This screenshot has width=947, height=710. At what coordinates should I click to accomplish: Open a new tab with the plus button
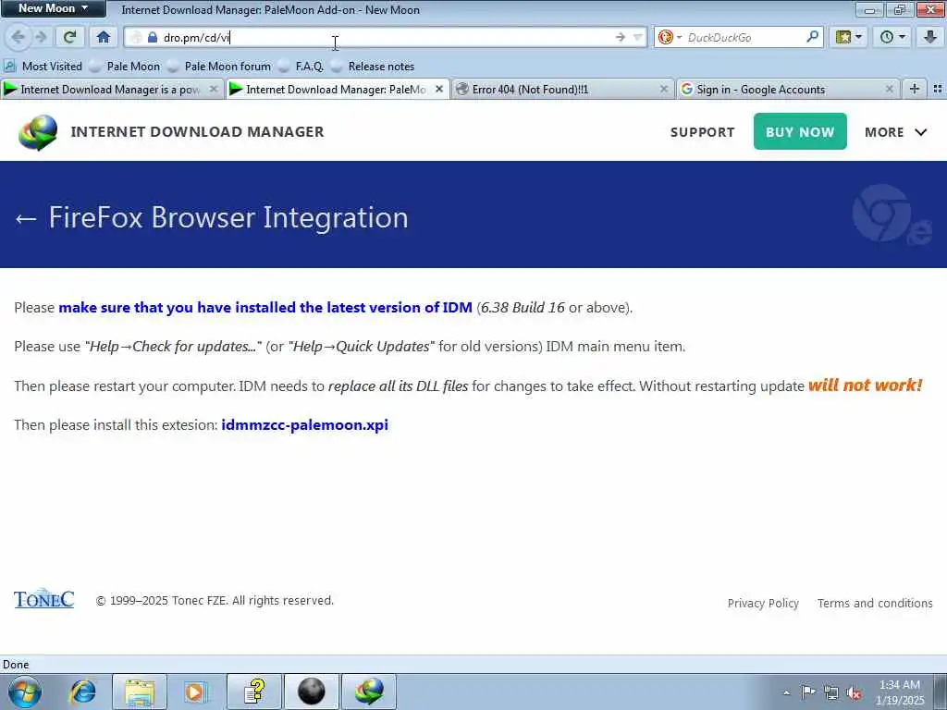(x=915, y=90)
